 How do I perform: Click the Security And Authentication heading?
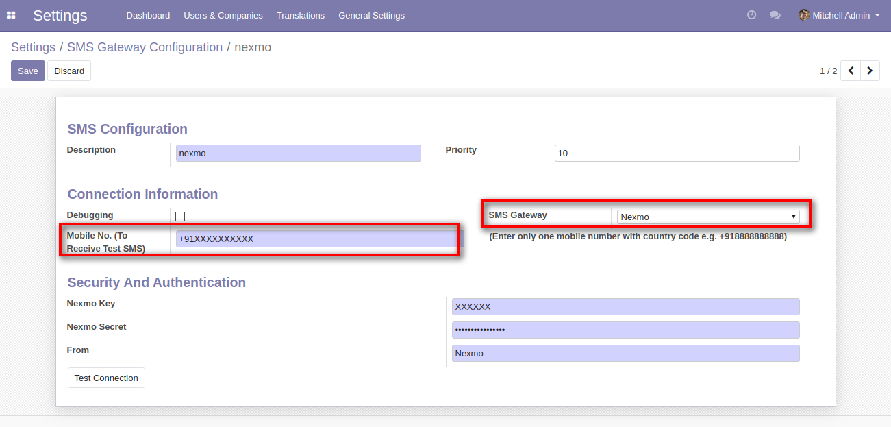[157, 282]
